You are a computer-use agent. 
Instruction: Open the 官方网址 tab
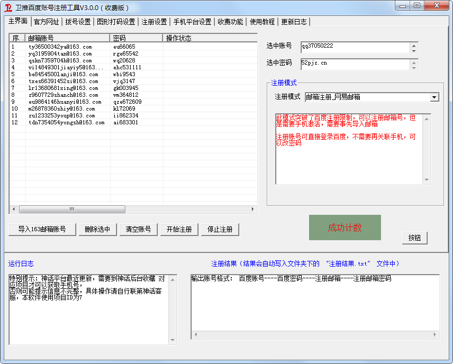(47, 22)
